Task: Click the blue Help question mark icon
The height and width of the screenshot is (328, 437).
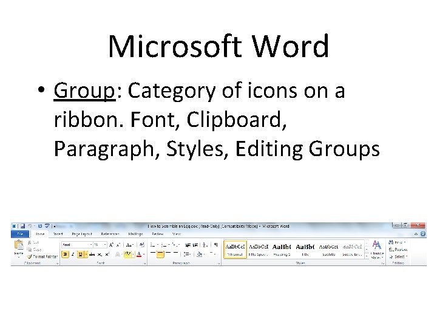Action: [x=423, y=234]
